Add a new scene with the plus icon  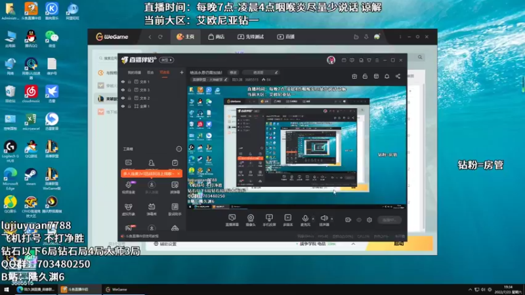[182, 72]
